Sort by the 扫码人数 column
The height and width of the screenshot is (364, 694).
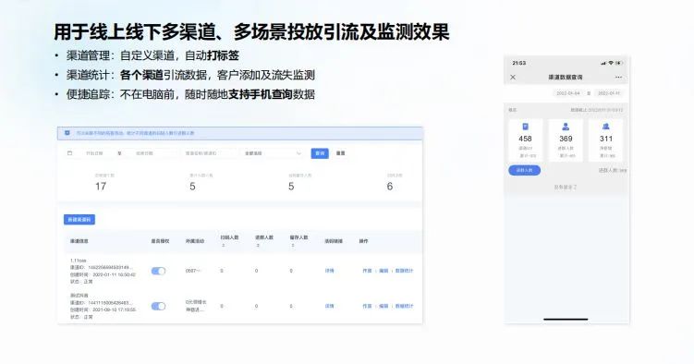tap(223, 245)
